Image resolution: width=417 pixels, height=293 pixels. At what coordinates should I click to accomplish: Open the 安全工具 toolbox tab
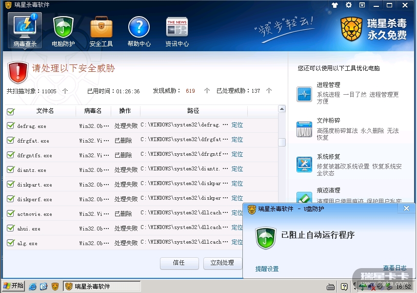[x=101, y=31]
